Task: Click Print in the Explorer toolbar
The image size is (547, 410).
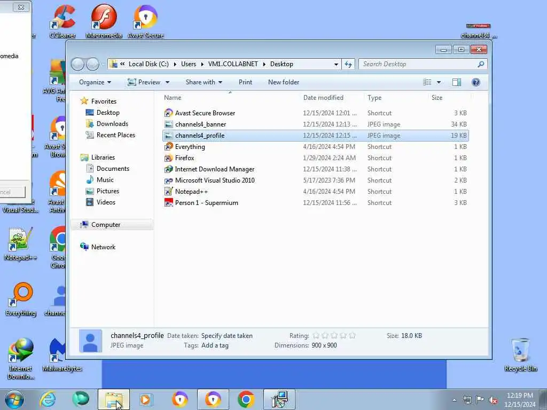Action: pos(245,82)
